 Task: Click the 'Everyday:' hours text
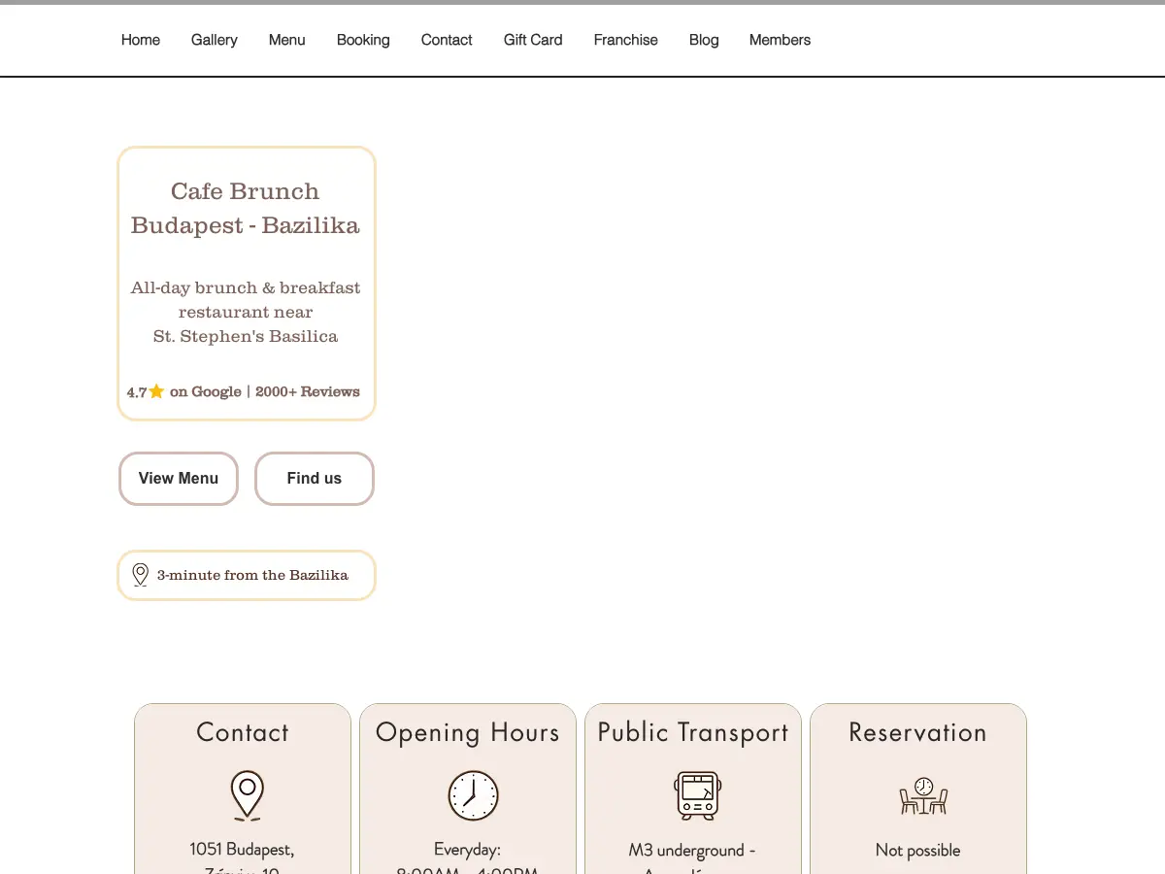[467, 850]
